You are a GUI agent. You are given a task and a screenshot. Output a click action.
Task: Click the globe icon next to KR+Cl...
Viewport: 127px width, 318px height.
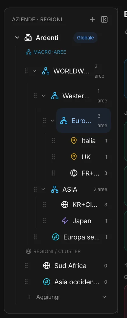coord(65,204)
